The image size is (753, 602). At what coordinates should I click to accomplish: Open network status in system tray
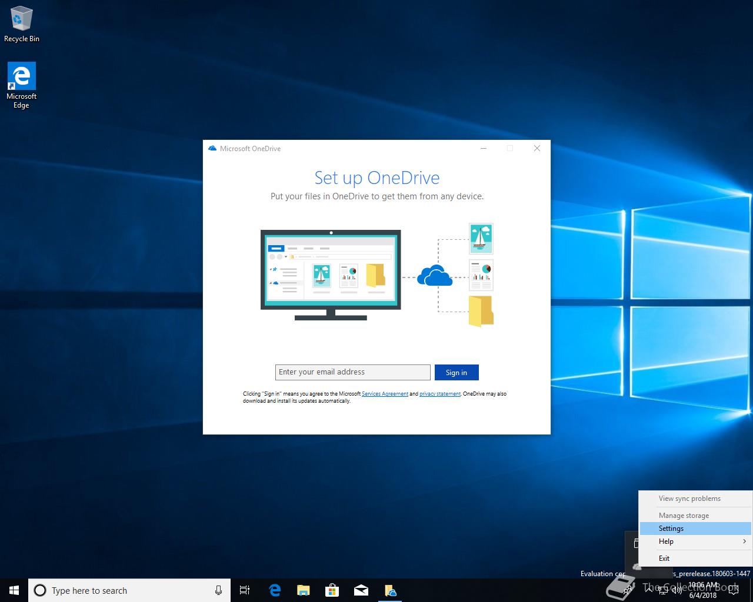coord(663,590)
